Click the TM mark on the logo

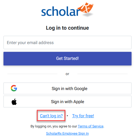click(93, 4)
